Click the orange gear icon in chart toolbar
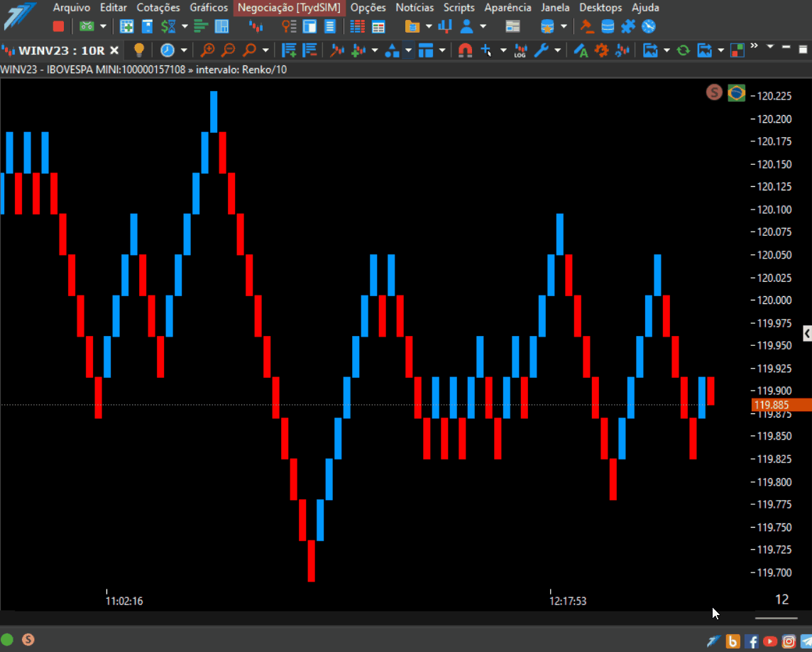The width and height of the screenshot is (812, 652). [x=601, y=50]
